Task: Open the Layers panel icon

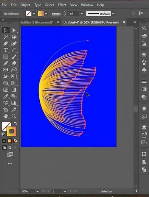Action: 144,127
